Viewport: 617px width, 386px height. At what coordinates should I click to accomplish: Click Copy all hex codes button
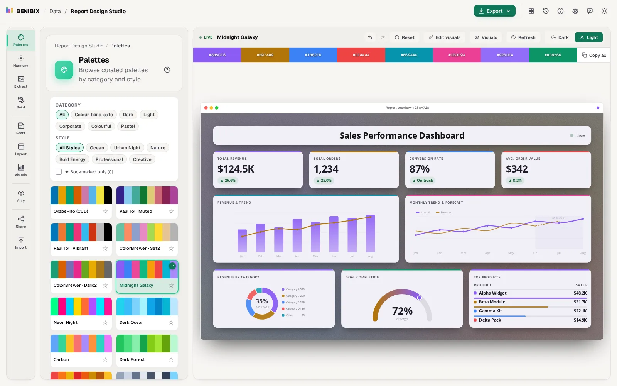click(x=594, y=55)
